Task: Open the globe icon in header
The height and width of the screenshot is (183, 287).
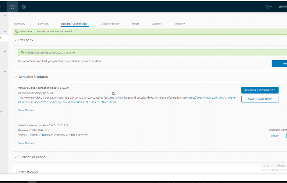Action: coord(24,7)
